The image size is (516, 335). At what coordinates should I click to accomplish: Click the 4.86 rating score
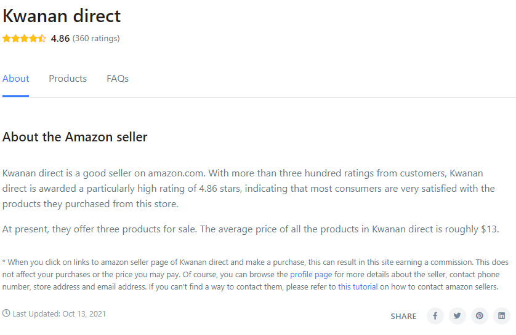(x=60, y=39)
